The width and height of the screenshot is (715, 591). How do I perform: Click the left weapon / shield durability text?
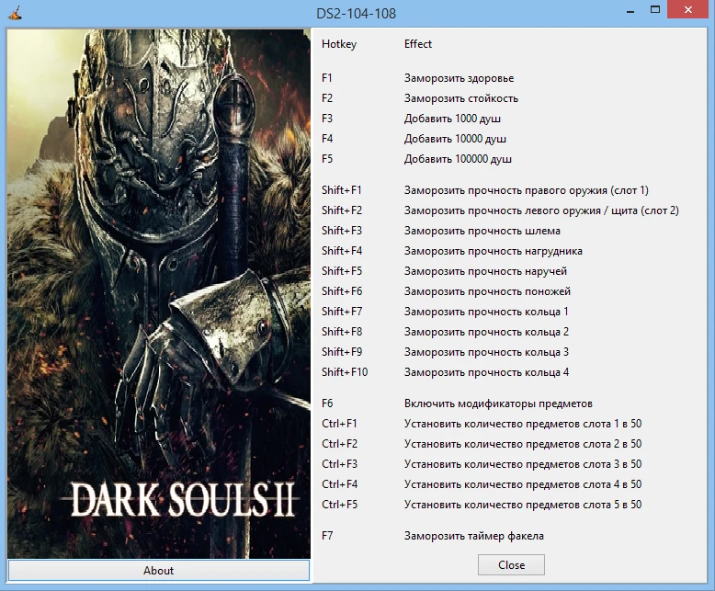pos(541,210)
